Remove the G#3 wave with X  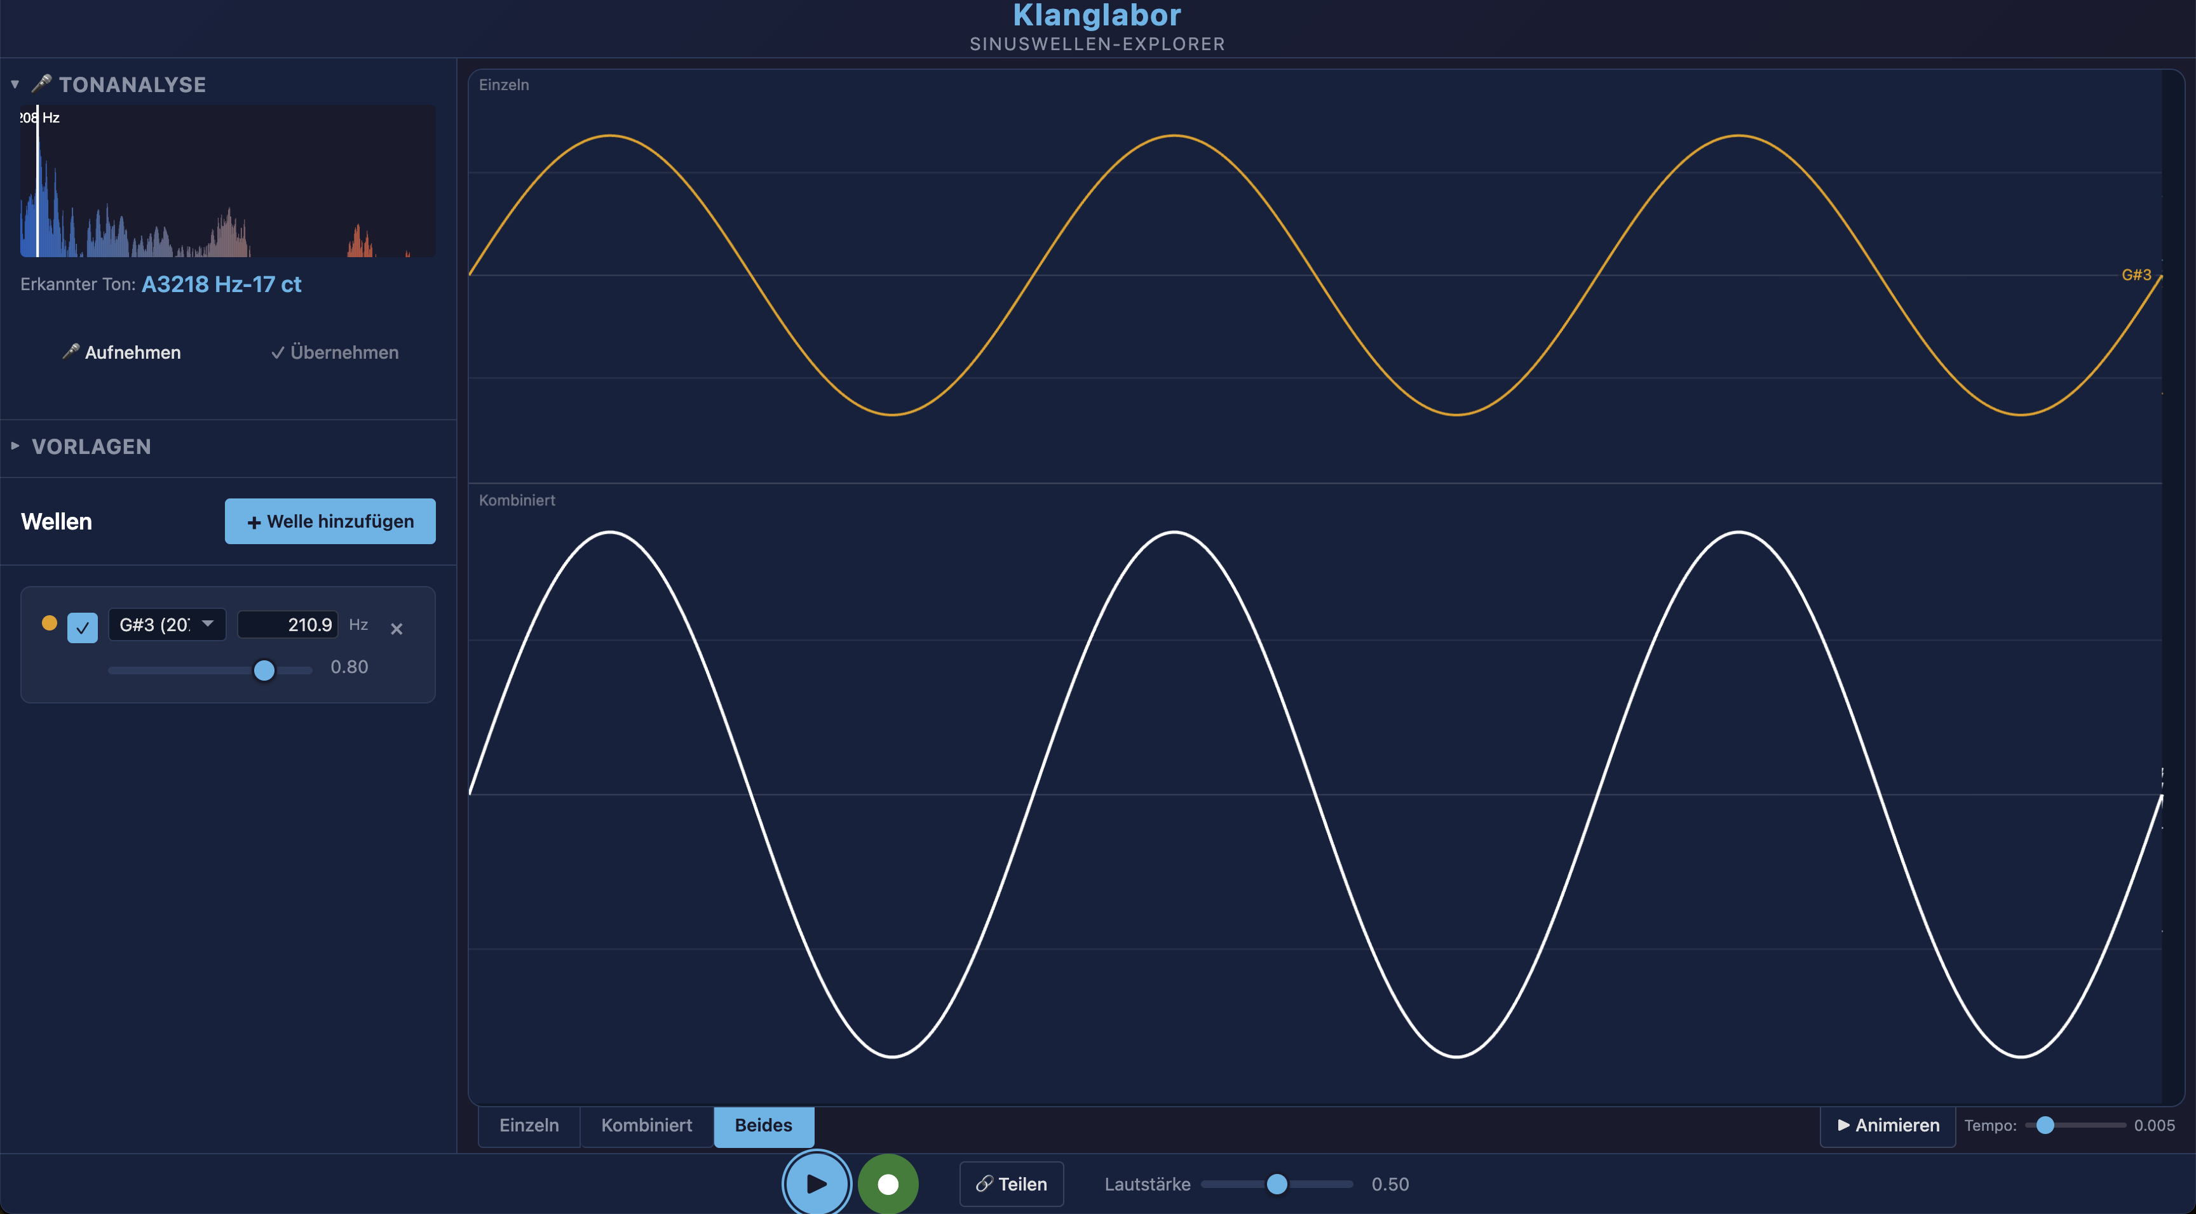tap(396, 629)
